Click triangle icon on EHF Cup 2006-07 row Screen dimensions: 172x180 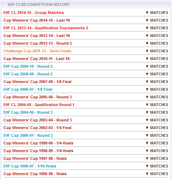point(147,89)
